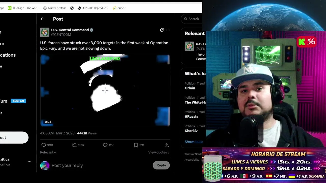Screen dimensions: 326x183
Task: Expand the Relevant replies sort dropdown
Action: tap(48, 152)
